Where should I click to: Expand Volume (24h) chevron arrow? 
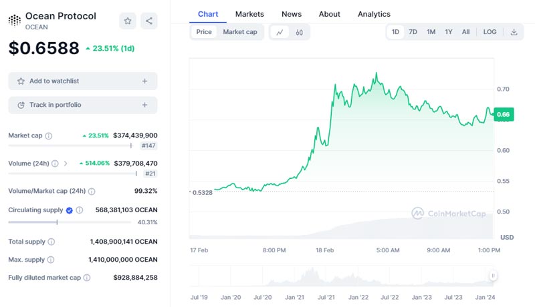pyautogui.click(x=66, y=163)
